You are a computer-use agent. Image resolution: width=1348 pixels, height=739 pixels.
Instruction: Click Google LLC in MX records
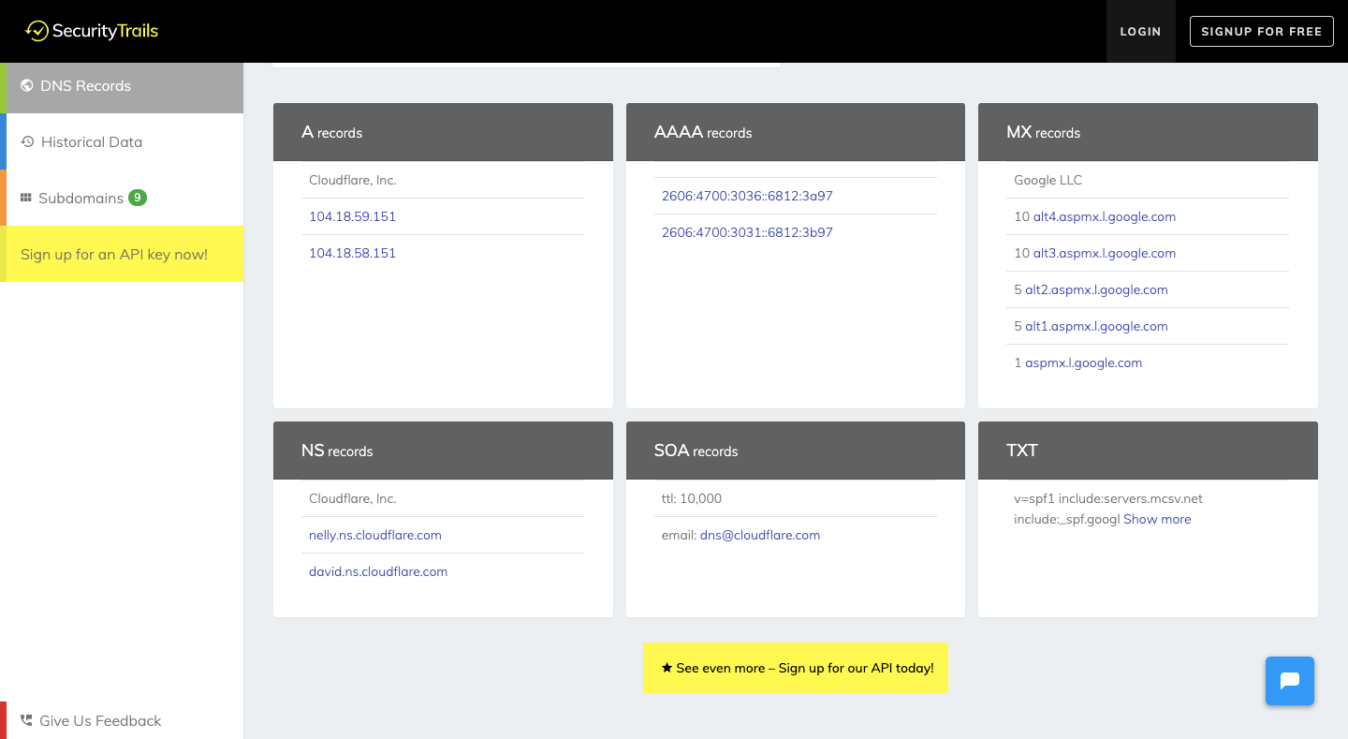coord(1048,180)
